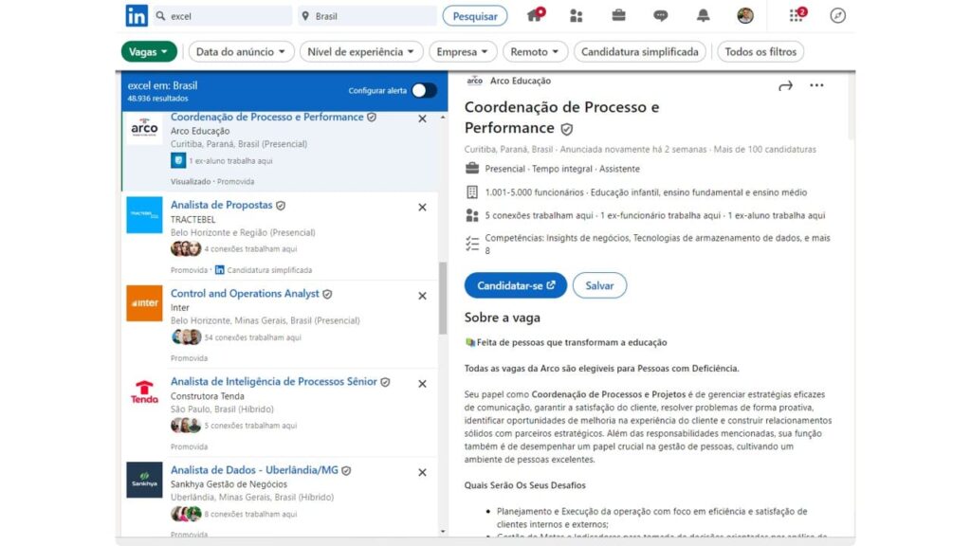Click the Candidatar-se button
The width and height of the screenshot is (971, 546).
pyautogui.click(x=515, y=285)
